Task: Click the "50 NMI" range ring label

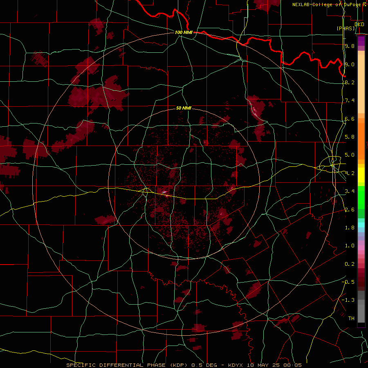Action: (x=184, y=108)
